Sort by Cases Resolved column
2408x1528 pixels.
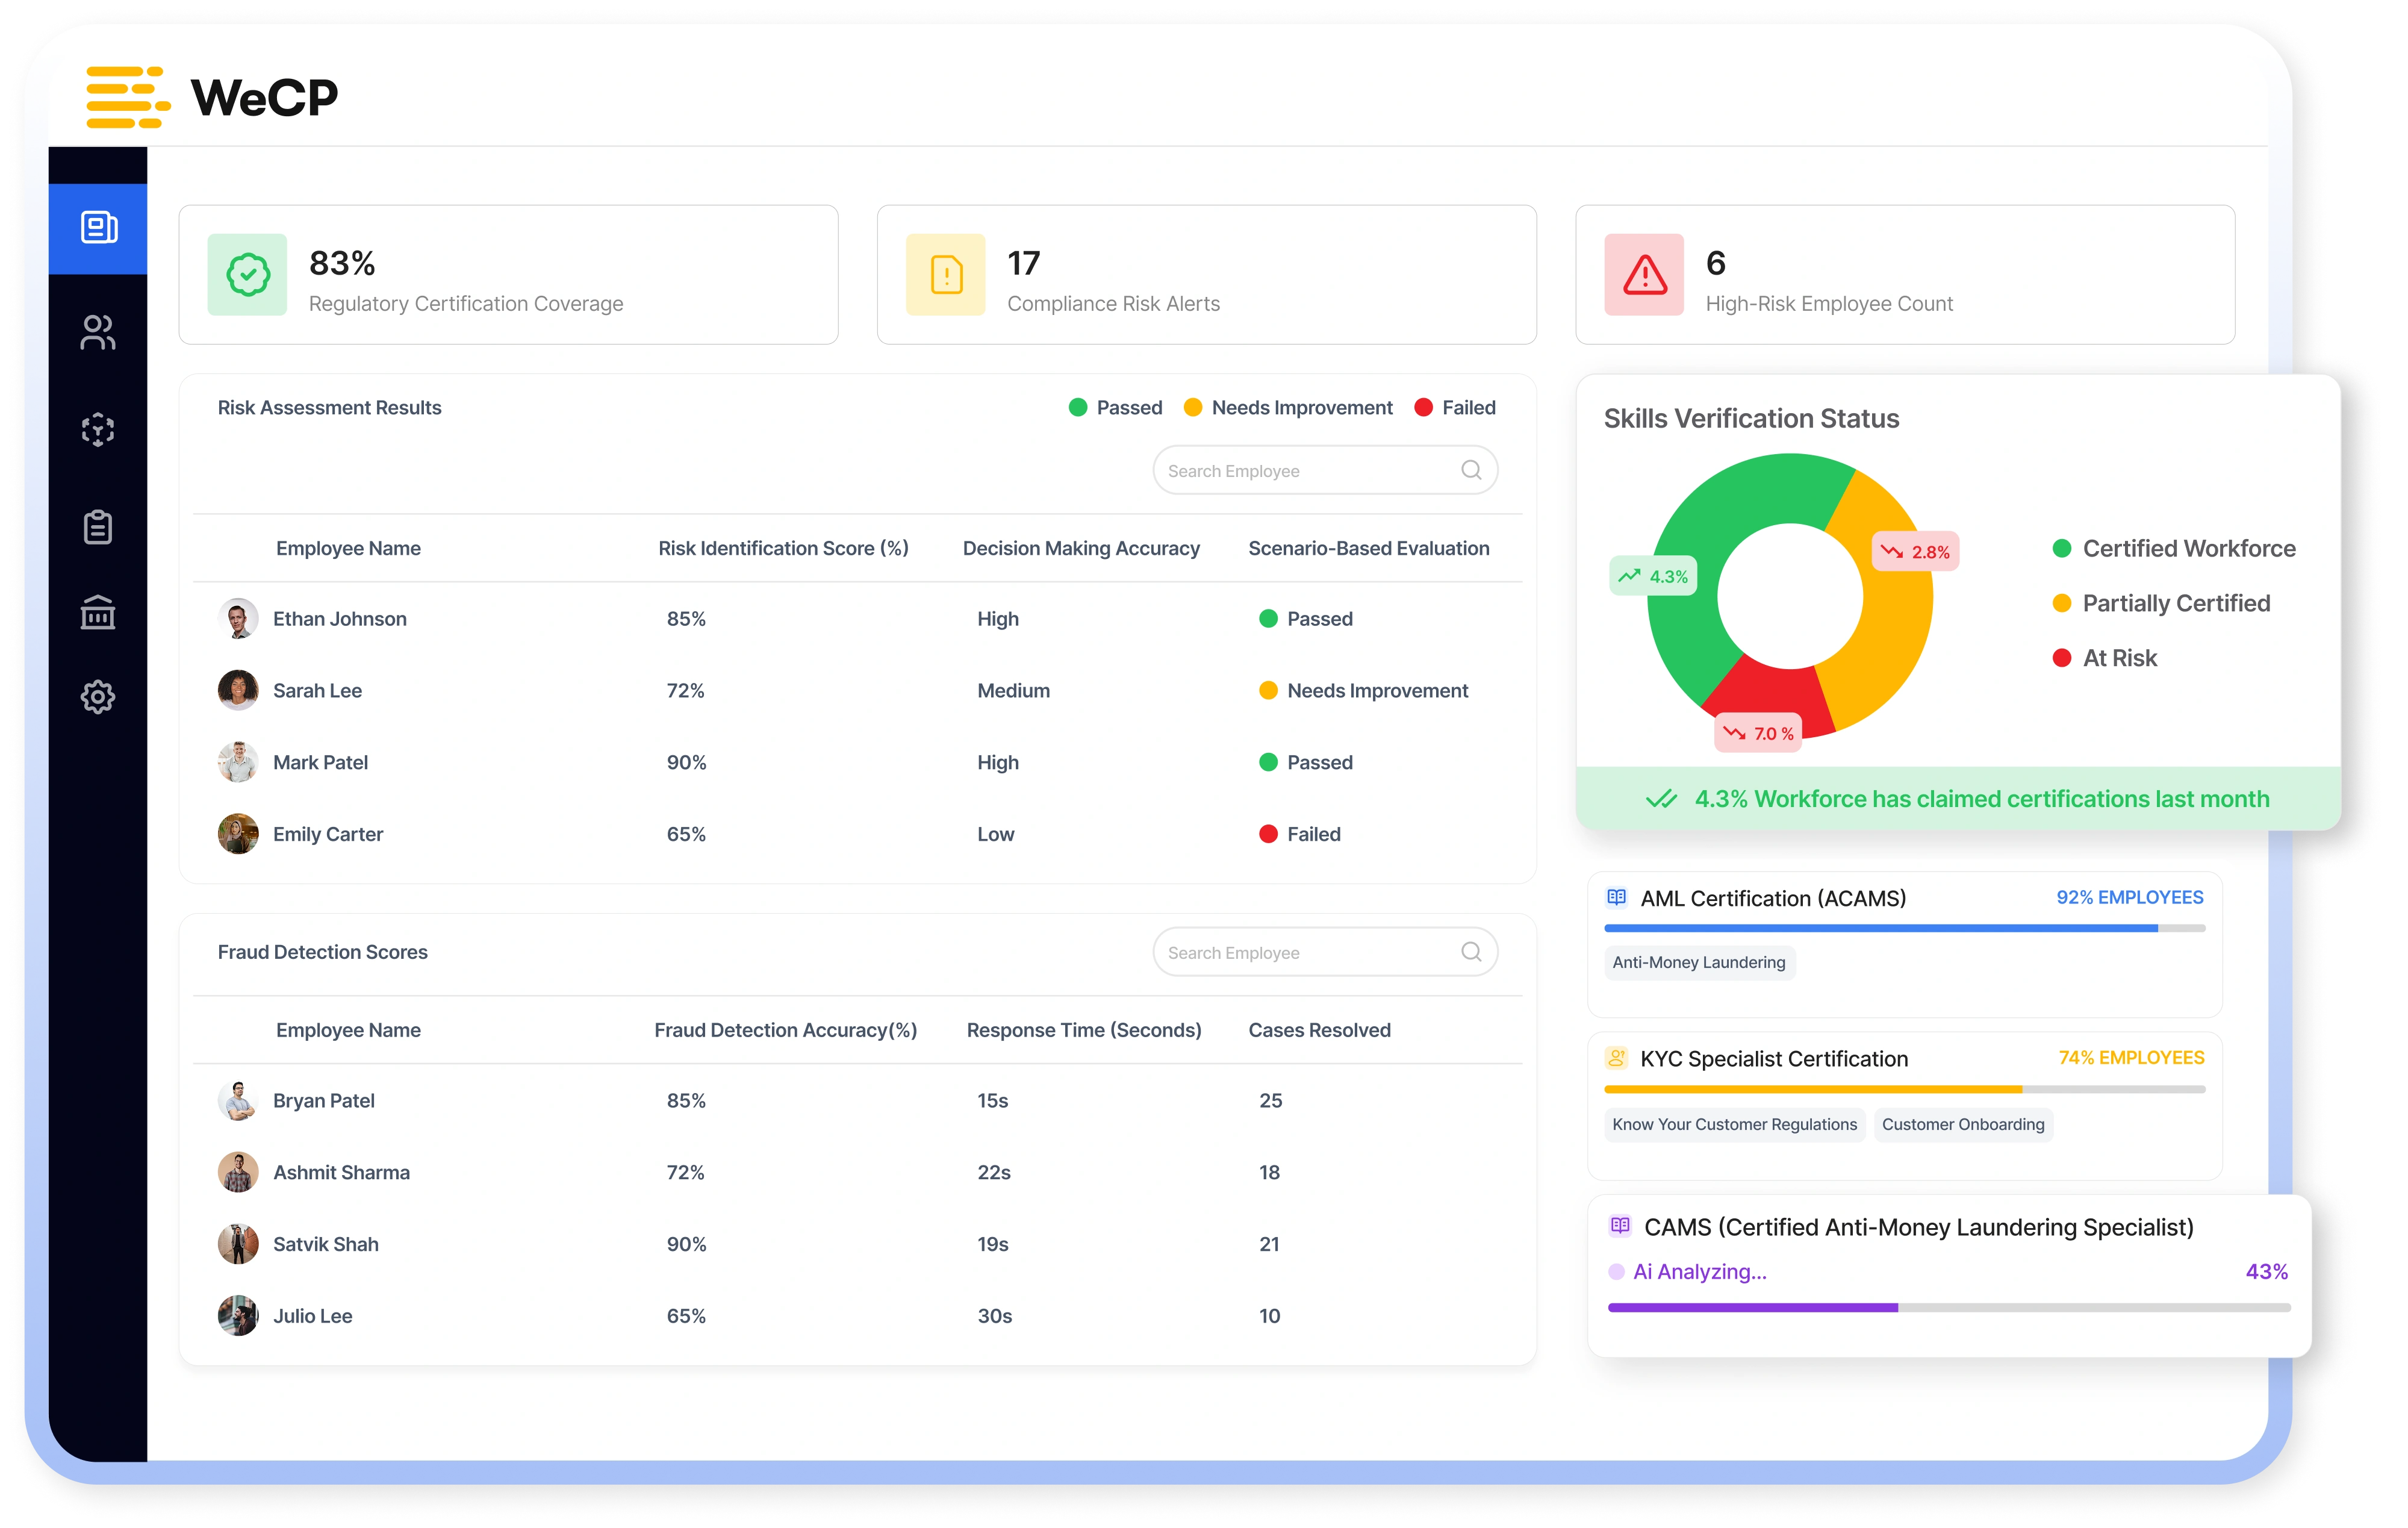1319,1030
